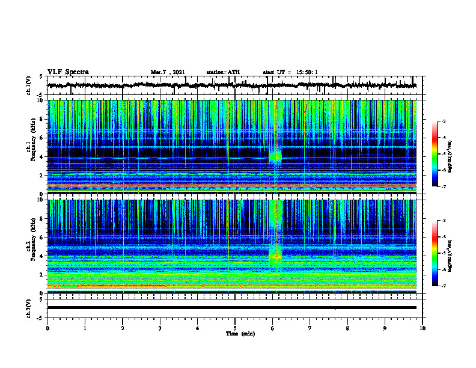Click time axis tick label "9"
The width and height of the screenshot is (476, 368).
[x=385, y=328]
